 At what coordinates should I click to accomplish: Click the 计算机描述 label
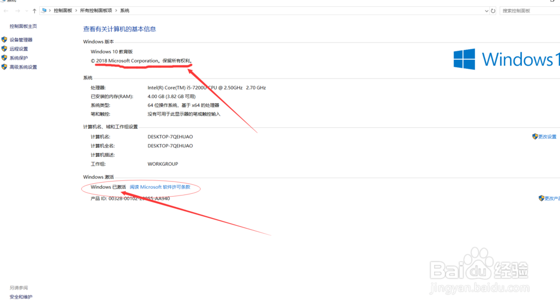(103, 155)
